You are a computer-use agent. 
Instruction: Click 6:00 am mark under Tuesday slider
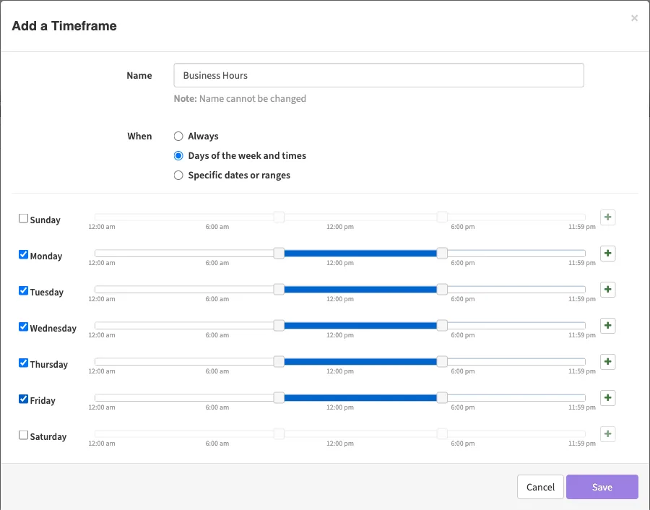[217, 299]
